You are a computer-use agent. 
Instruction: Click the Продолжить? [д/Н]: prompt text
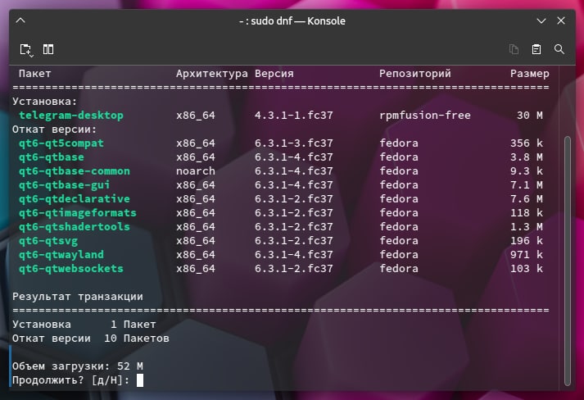[x=71, y=380]
